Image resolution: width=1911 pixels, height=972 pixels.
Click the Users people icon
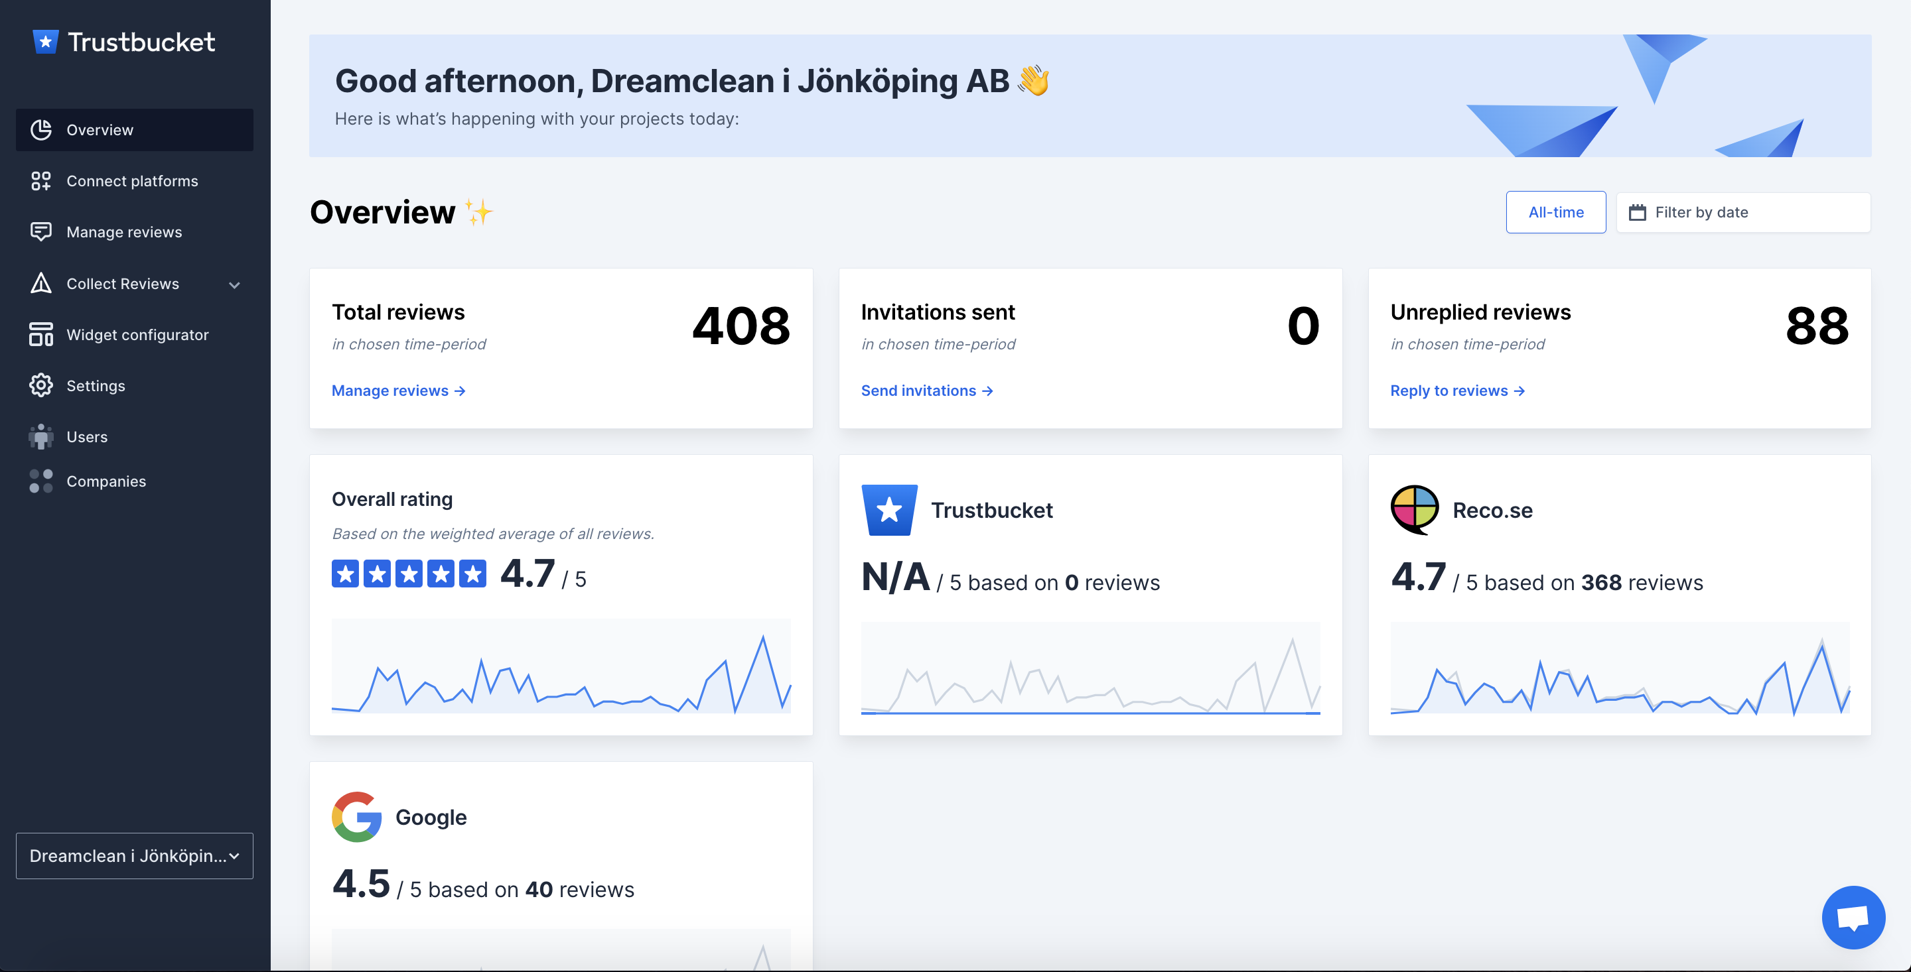click(40, 437)
